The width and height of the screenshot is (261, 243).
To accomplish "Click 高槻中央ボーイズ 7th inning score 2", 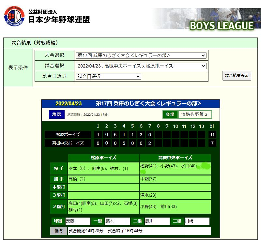I will click(150, 143).
